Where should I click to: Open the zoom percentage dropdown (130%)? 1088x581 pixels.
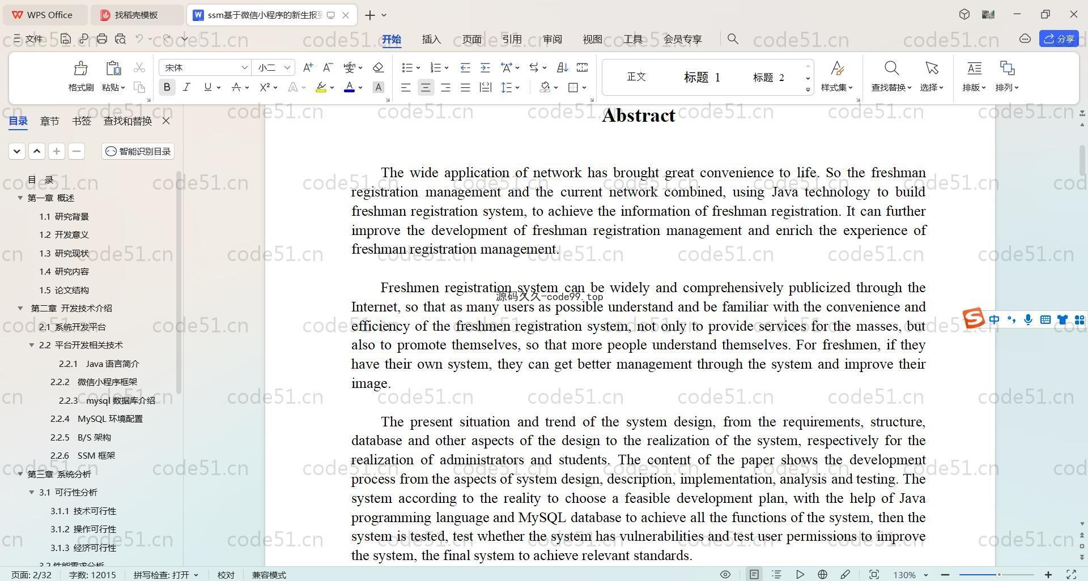pos(926,575)
